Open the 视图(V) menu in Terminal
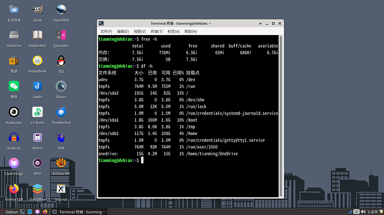 pyautogui.click(x=140, y=31)
